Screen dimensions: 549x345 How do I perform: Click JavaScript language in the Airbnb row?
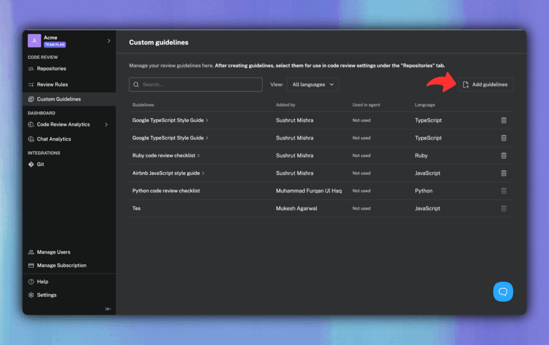427,173
